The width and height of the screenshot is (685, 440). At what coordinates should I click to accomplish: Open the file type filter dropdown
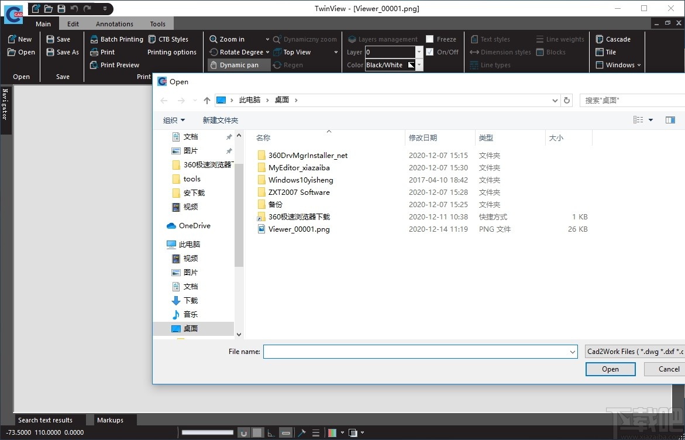[x=634, y=352]
